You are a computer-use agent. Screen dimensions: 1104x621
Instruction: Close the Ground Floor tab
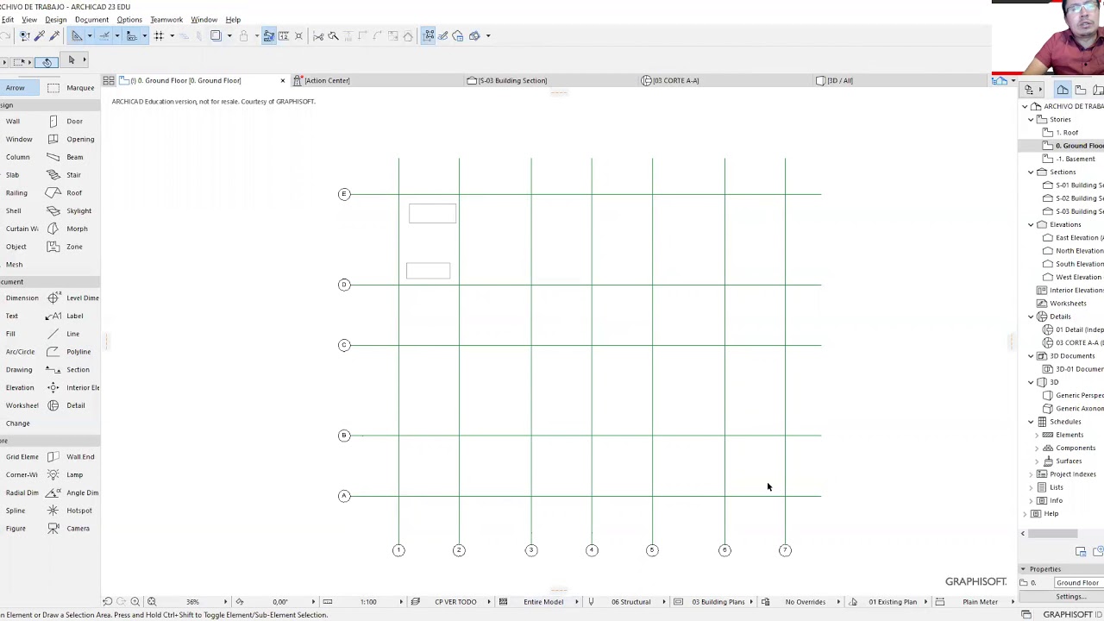[282, 80]
